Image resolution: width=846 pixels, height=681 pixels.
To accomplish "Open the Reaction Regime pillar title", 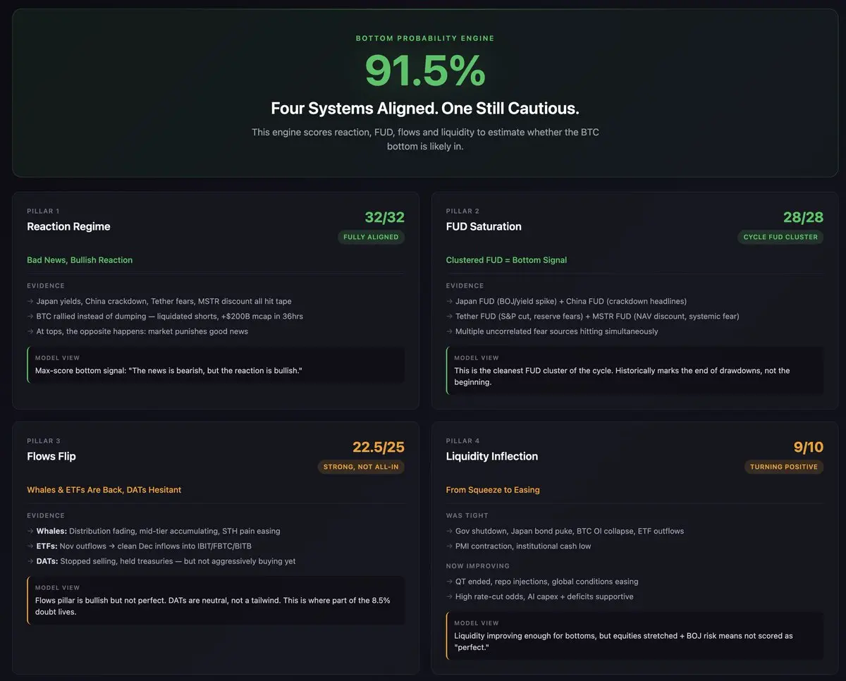I will point(68,226).
